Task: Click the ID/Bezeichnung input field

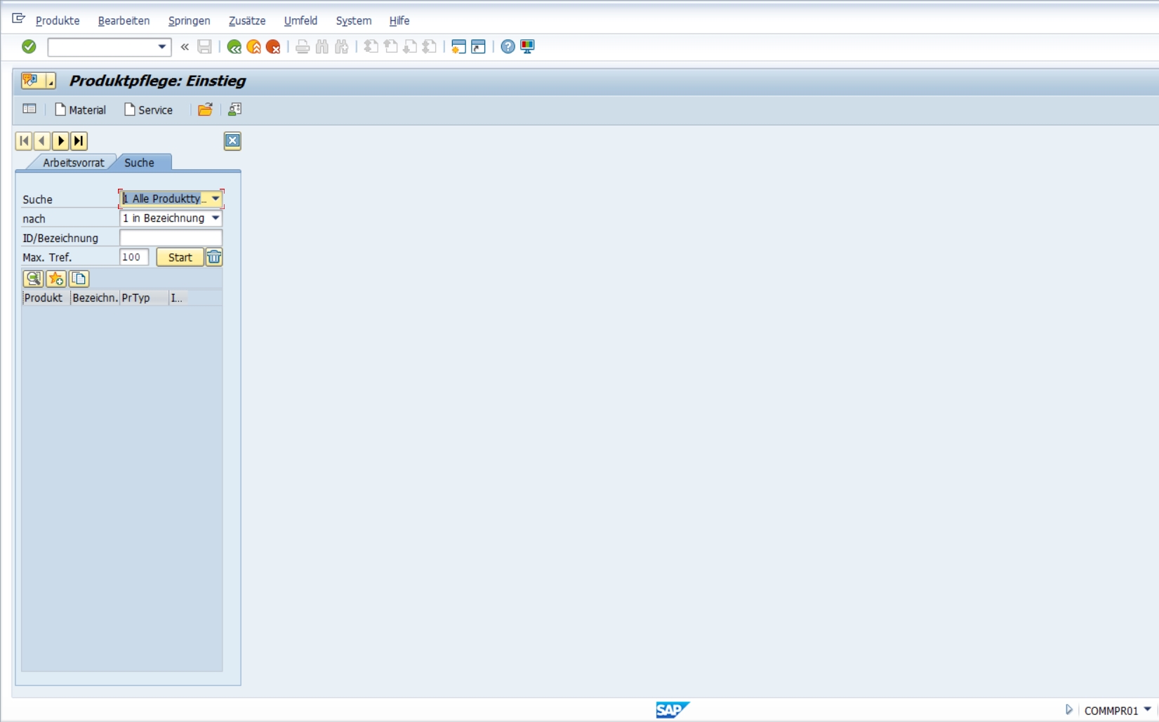Action: pos(171,238)
